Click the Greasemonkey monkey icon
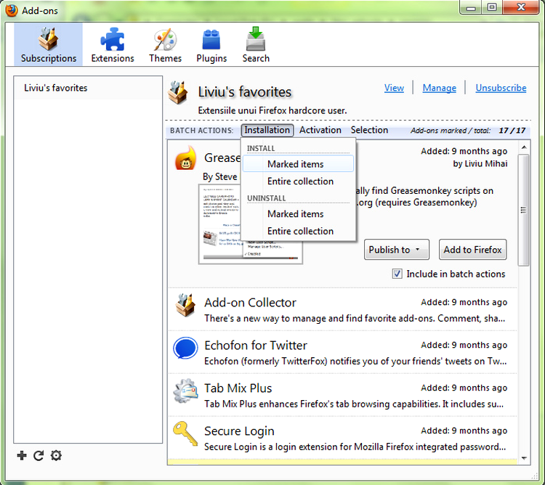The height and width of the screenshot is (485, 545). (x=185, y=158)
